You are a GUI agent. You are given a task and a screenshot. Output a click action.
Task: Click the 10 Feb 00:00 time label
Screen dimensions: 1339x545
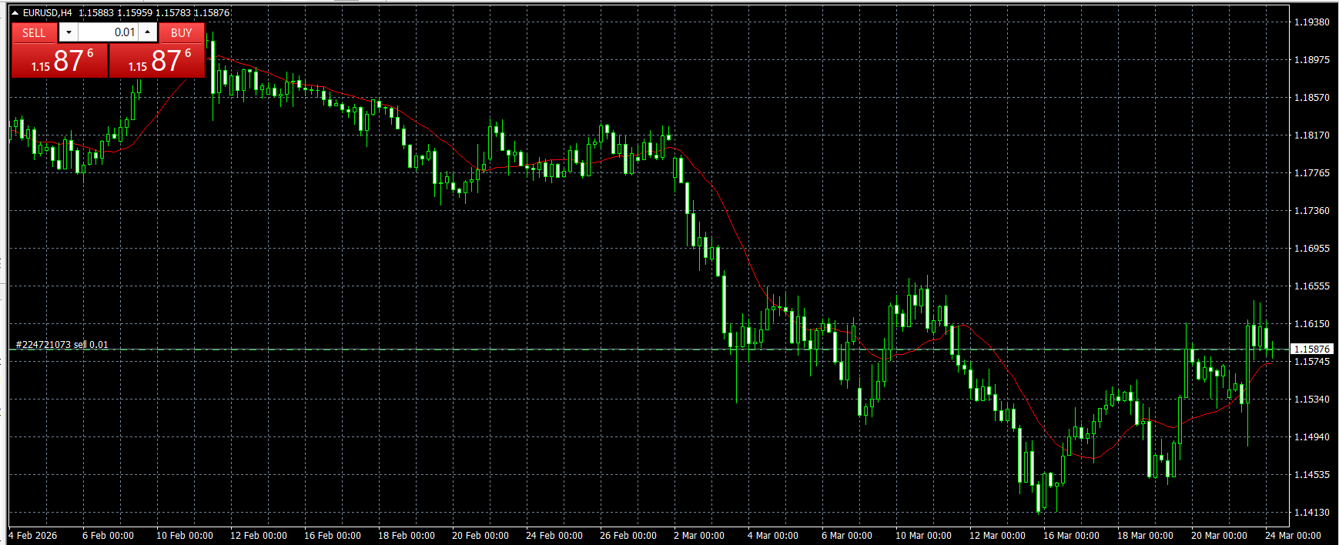pos(184,536)
